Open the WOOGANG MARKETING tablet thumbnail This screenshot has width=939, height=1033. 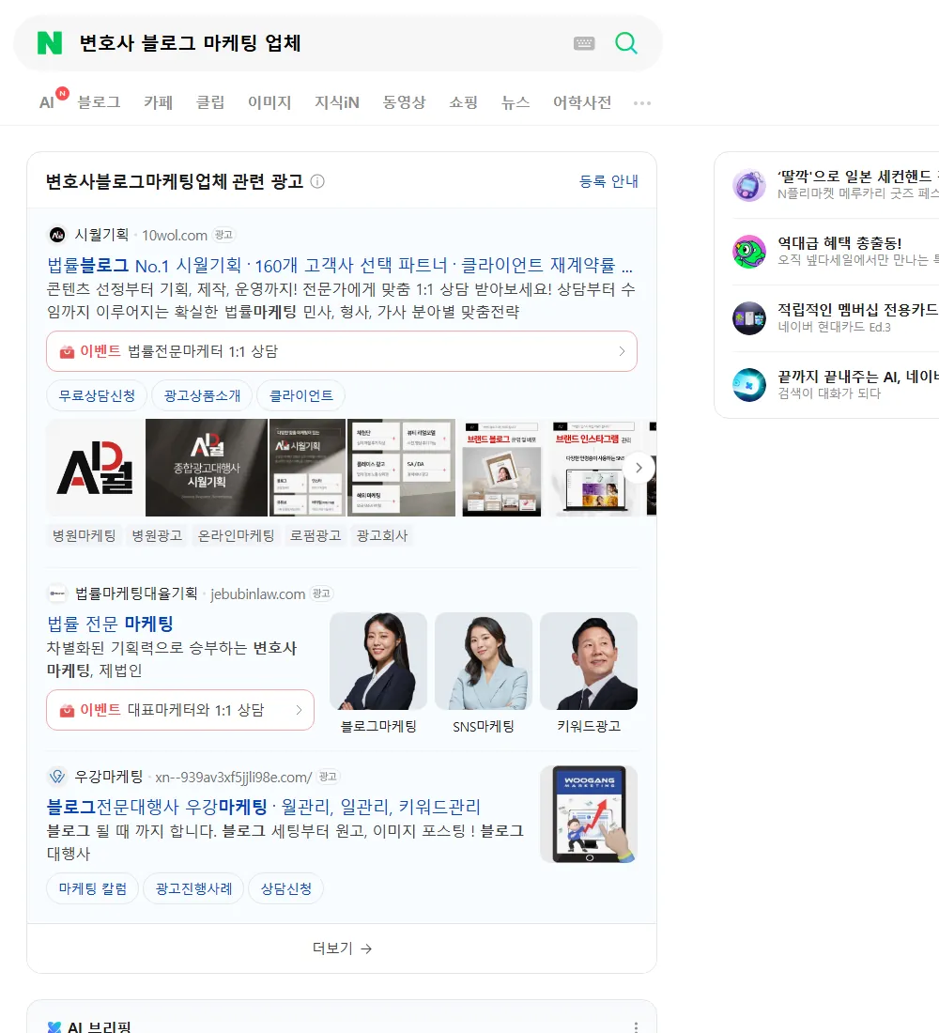(x=589, y=814)
